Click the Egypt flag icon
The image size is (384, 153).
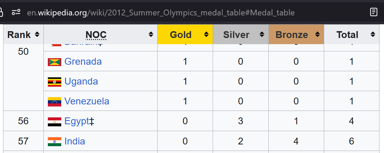pyautogui.click(x=54, y=122)
